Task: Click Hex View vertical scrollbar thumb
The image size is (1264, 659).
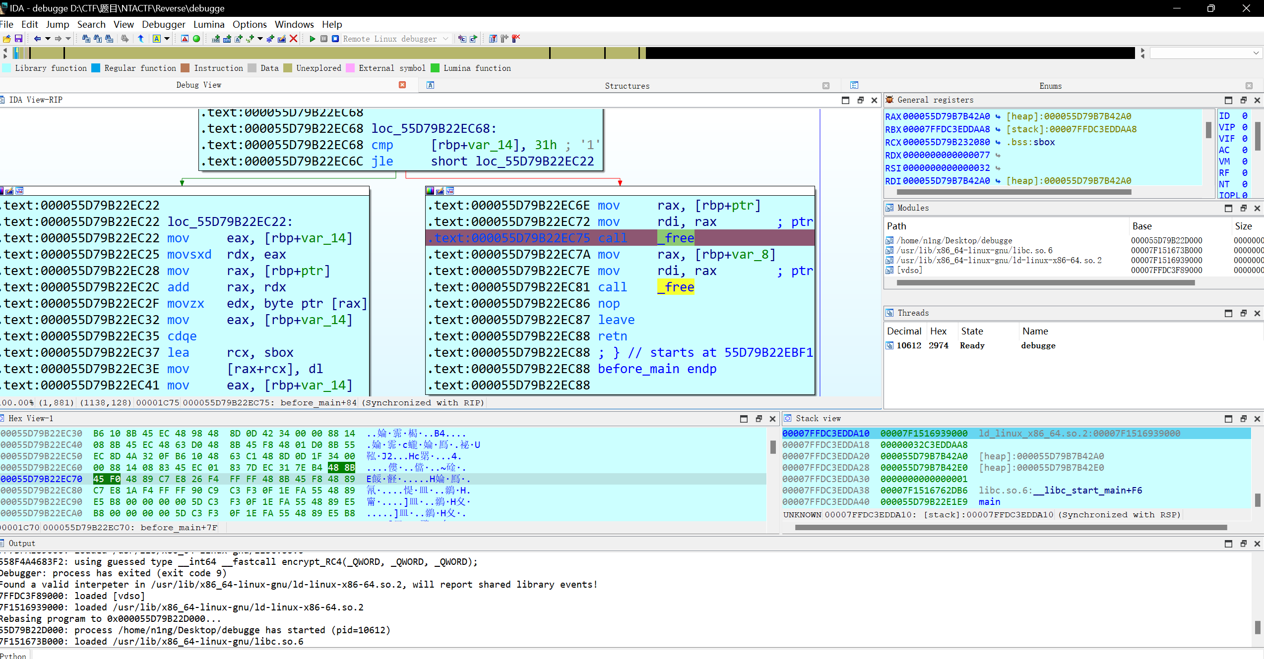Action: click(773, 447)
